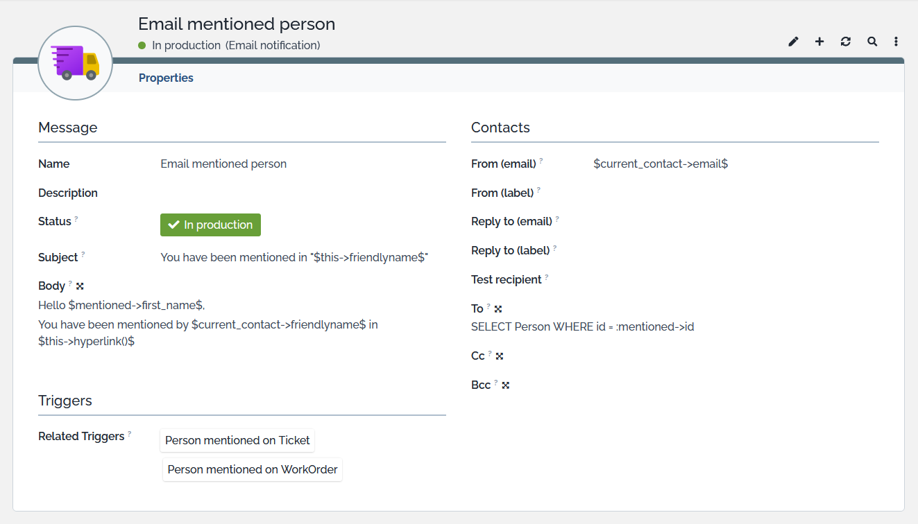Viewport: 918px width, 524px height.
Task: Click the delivery truck notification icon
Action: 76,63
